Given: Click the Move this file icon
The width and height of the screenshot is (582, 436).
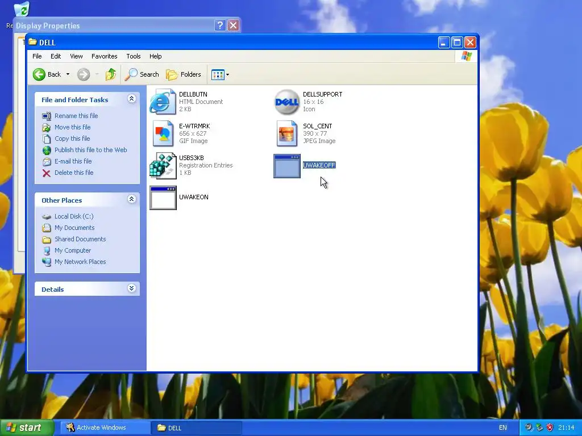Looking at the screenshot, I should coord(47,128).
